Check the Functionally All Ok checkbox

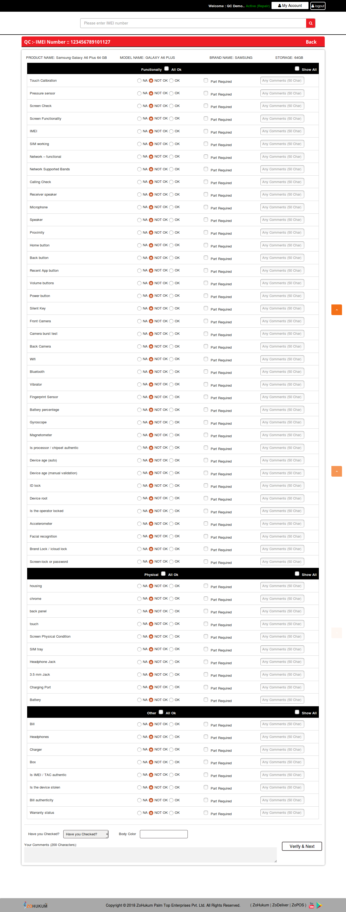tap(167, 69)
